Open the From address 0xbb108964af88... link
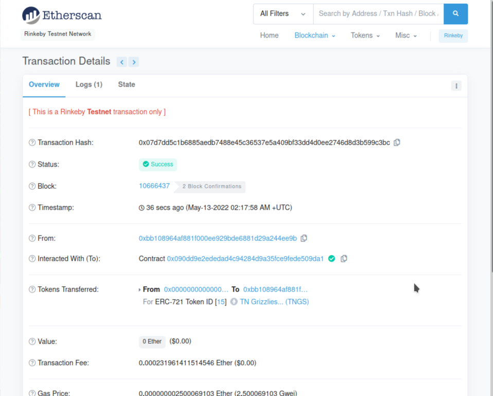The width and height of the screenshot is (493, 396). 218,238
